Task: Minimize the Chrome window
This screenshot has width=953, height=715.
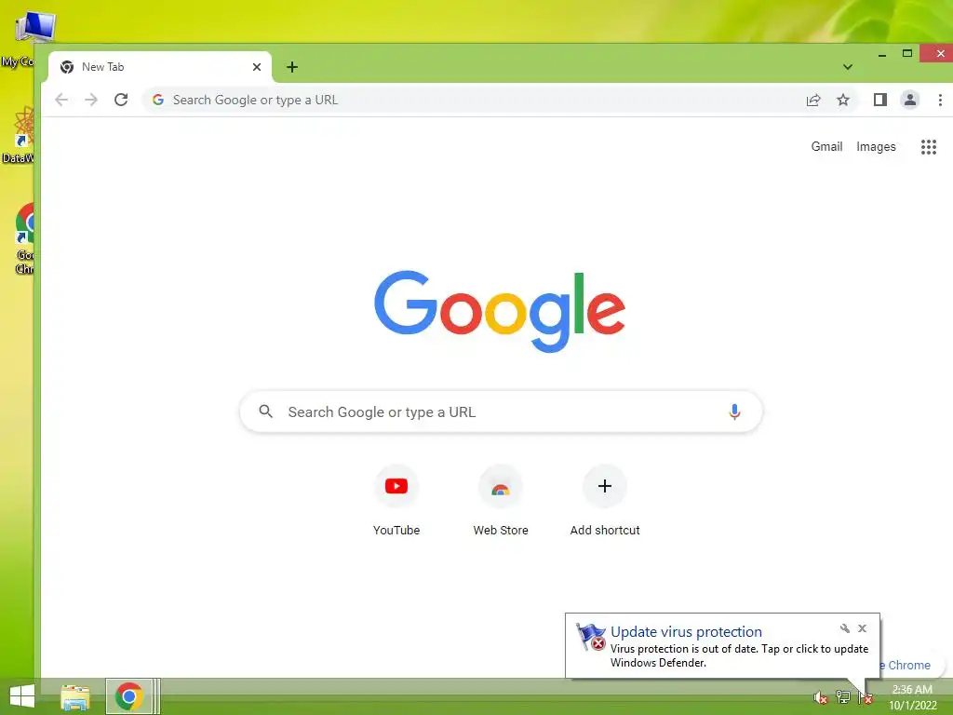Action: [882, 54]
